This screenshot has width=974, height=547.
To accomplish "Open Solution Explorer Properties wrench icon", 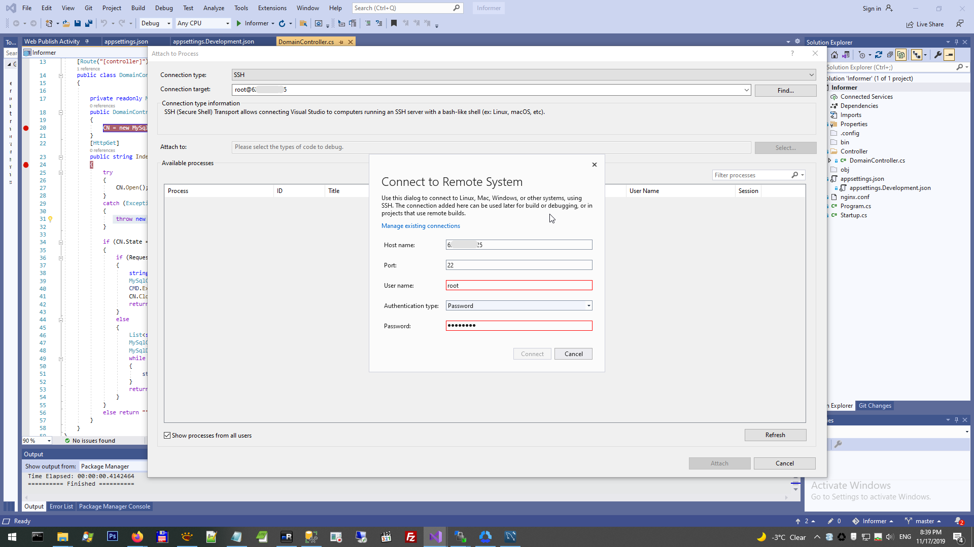I will pyautogui.click(x=938, y=55).
